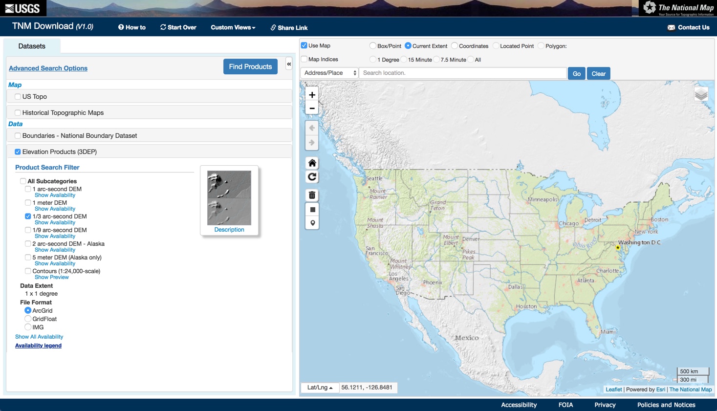Check All Subcategories
Image resolution: width=717 pixels, height=411 pixels.
(x=23, y=181)
